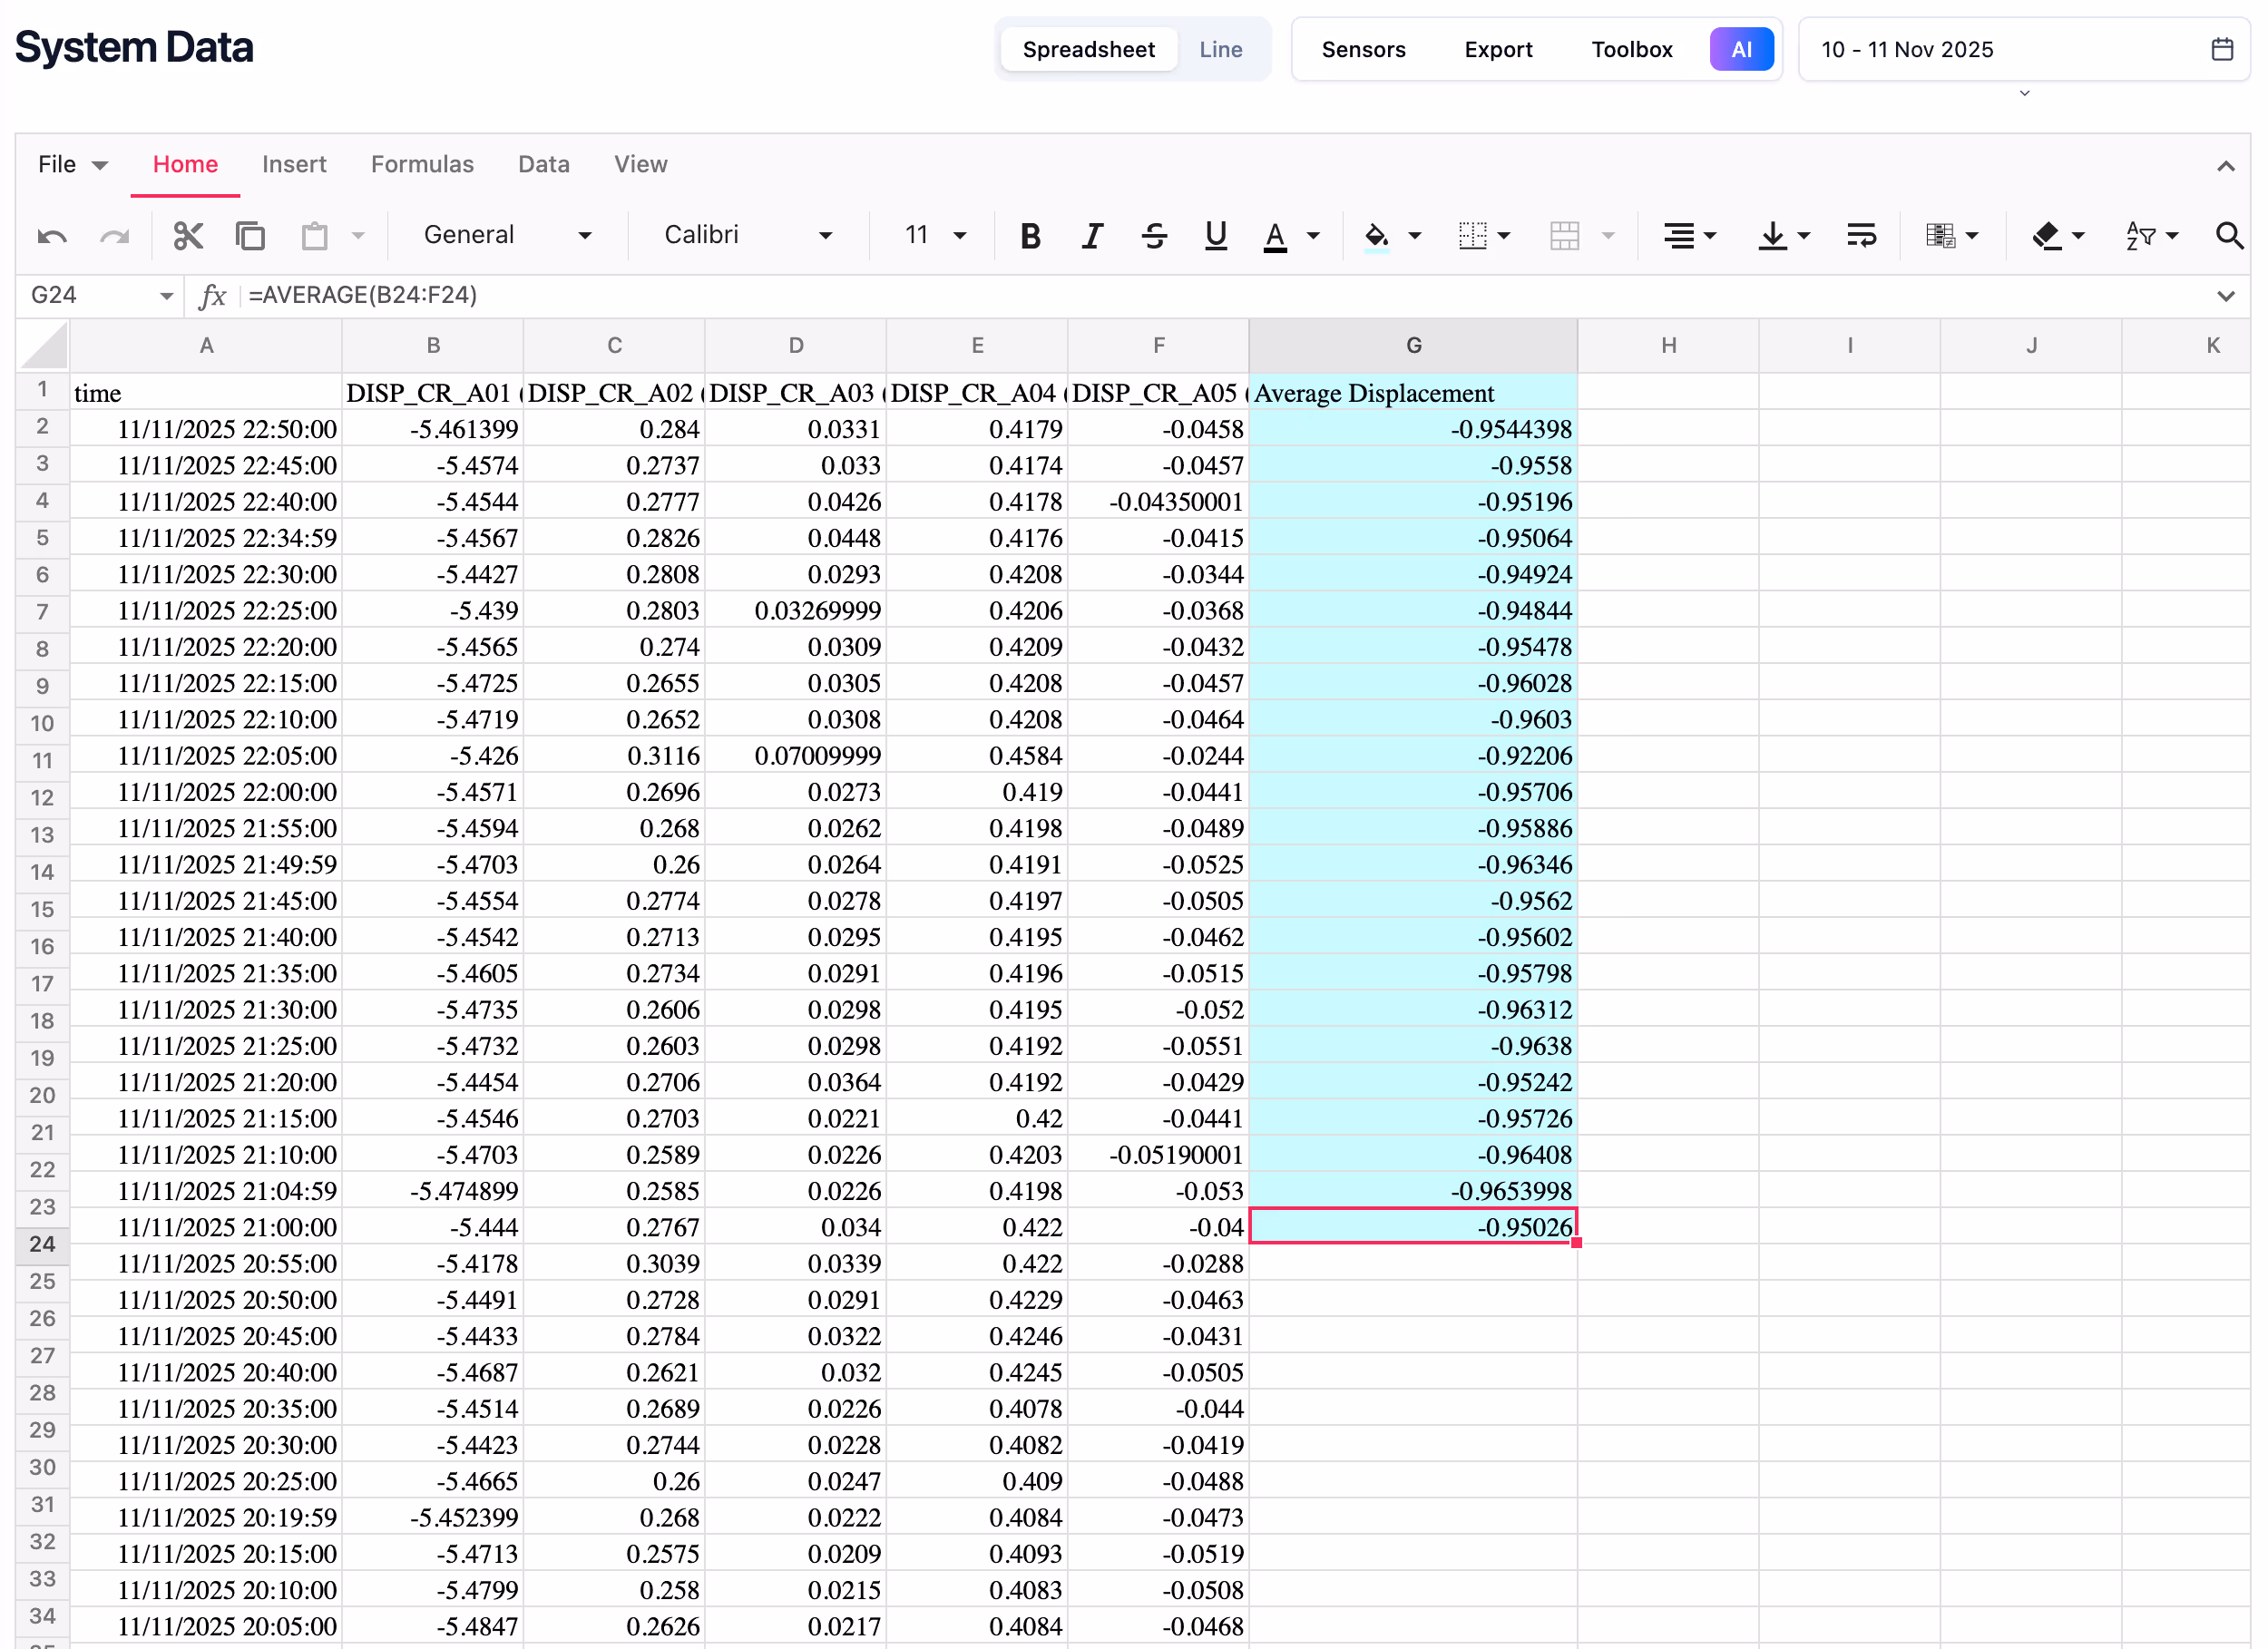Switch to Line view toggle

[x=1220, y=49]
